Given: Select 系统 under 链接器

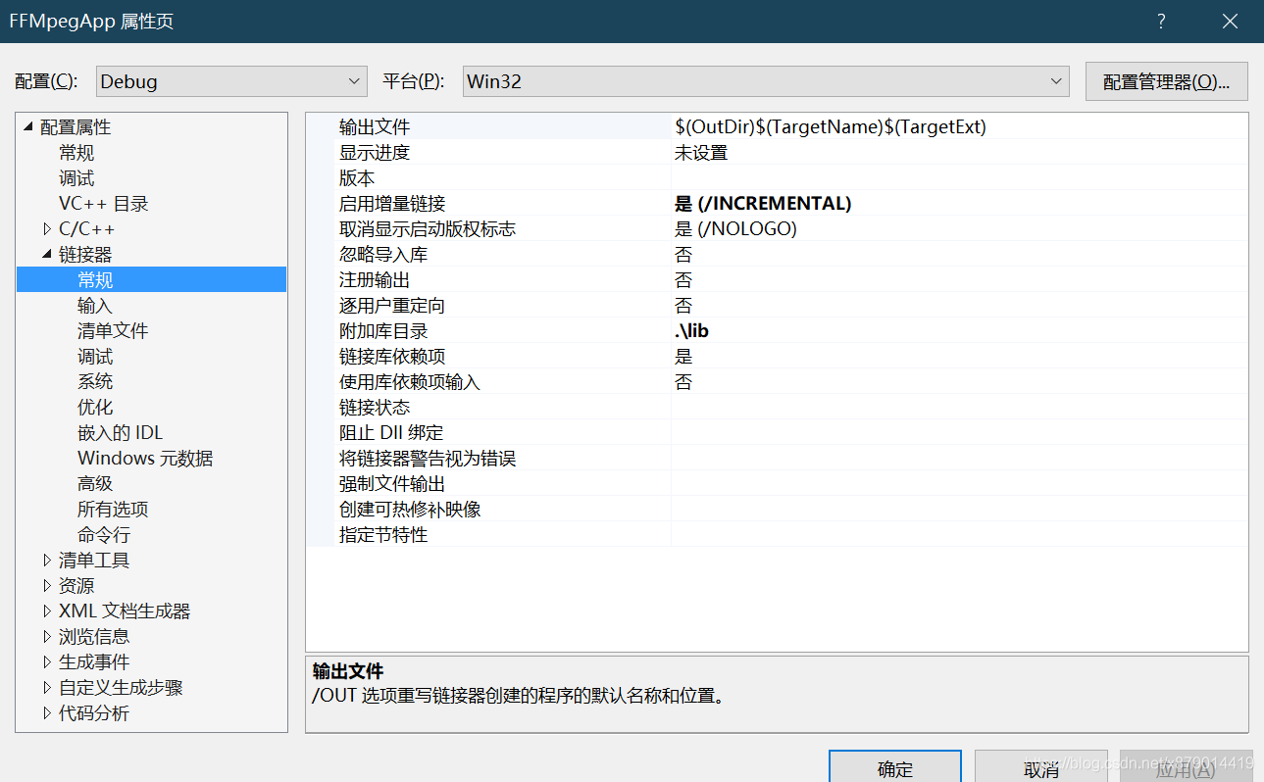Looking at the screenshot, I should pos(95,381).
